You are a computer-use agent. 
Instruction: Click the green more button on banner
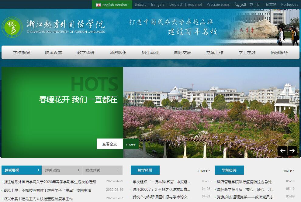coord(131,144)
